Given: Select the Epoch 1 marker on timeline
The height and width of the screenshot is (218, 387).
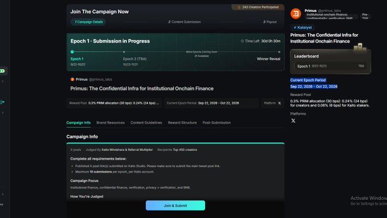Looking at the screenshot, I should click(72, 52).
